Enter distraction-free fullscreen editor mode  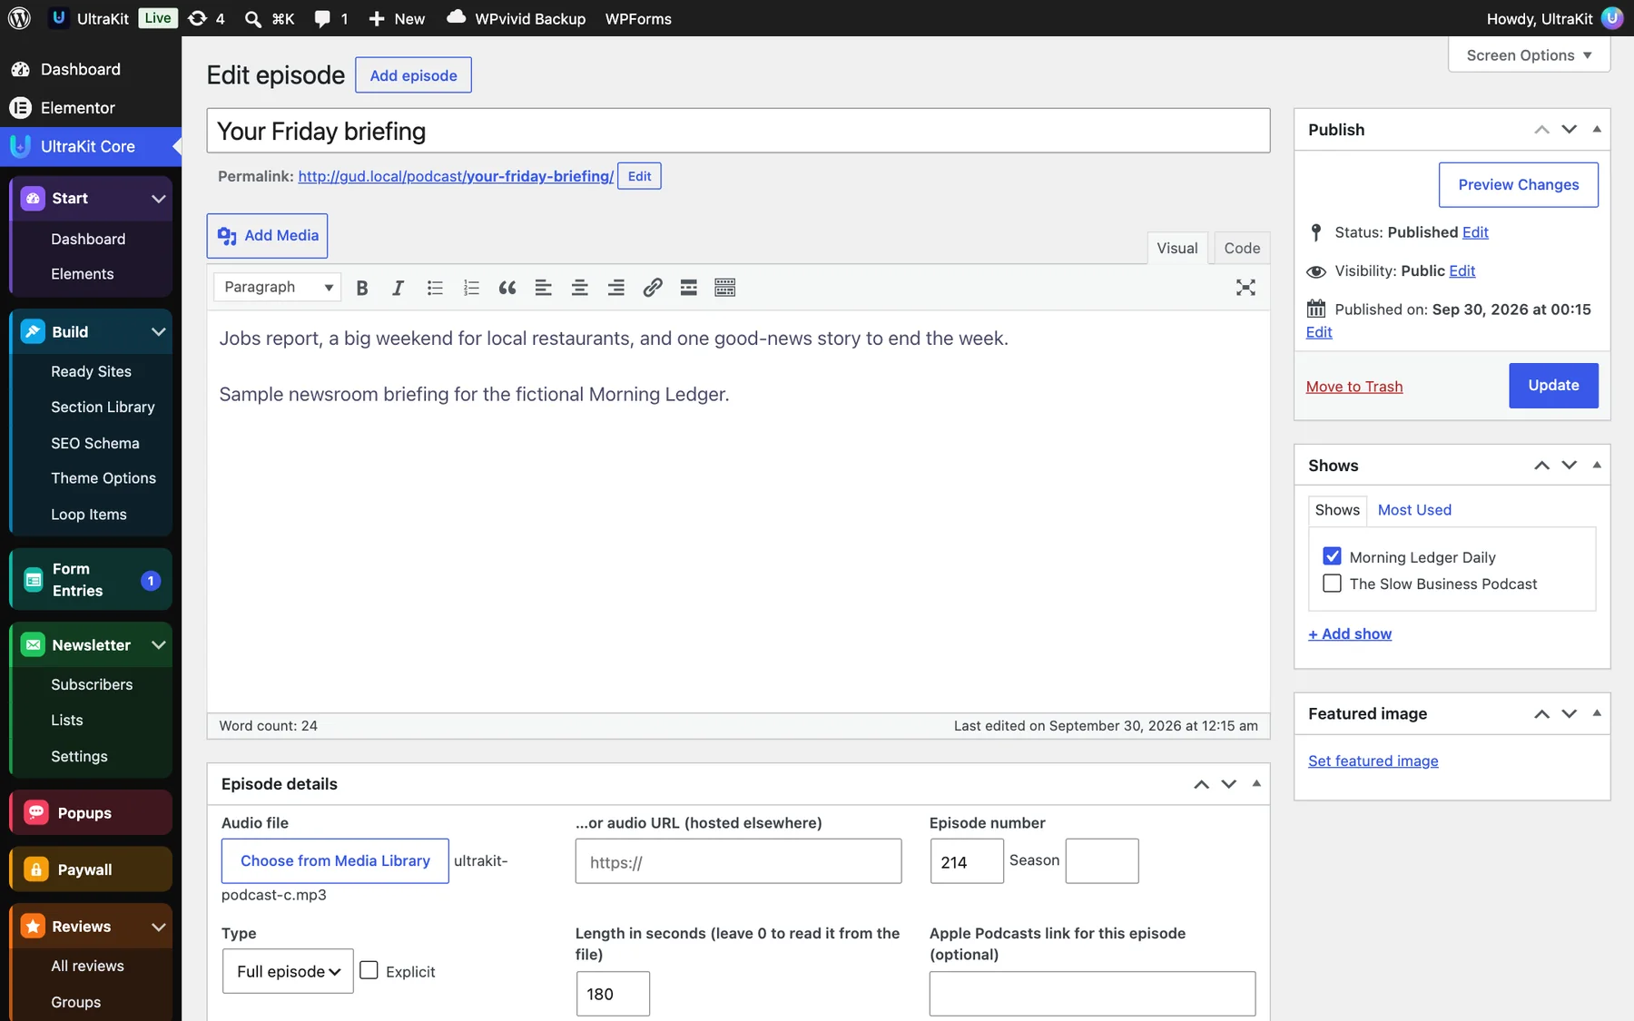pos(1245,288)
